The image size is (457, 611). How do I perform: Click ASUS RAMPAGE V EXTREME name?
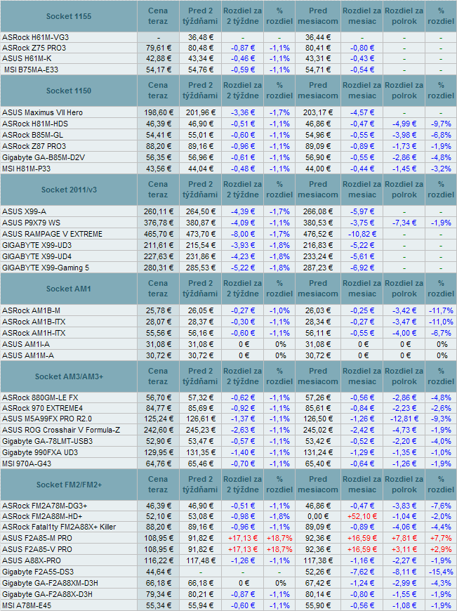(52, 234)
